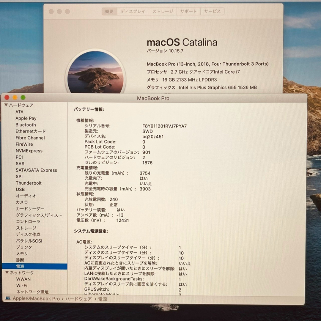Image resolution: width=321 pixels, height=321 pixels.
Task: Click the DarkWakeBackgroundTasks row
Action: pyautogui.click(x=133, y=279)
